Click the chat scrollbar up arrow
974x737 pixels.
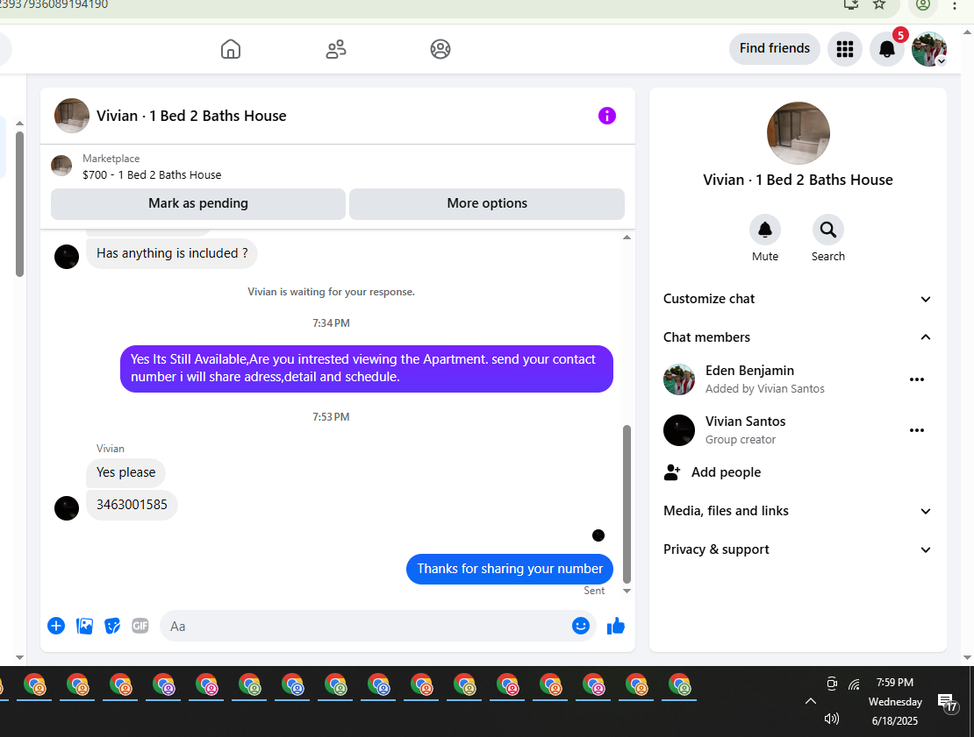tap(627, 237)
